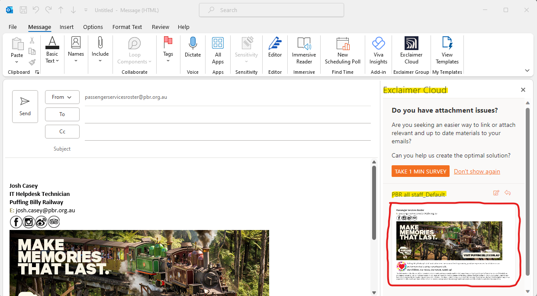The width and height of the screenshot is (537, 296).
Task: Open the File menu
Action: (x=13, y=27)
